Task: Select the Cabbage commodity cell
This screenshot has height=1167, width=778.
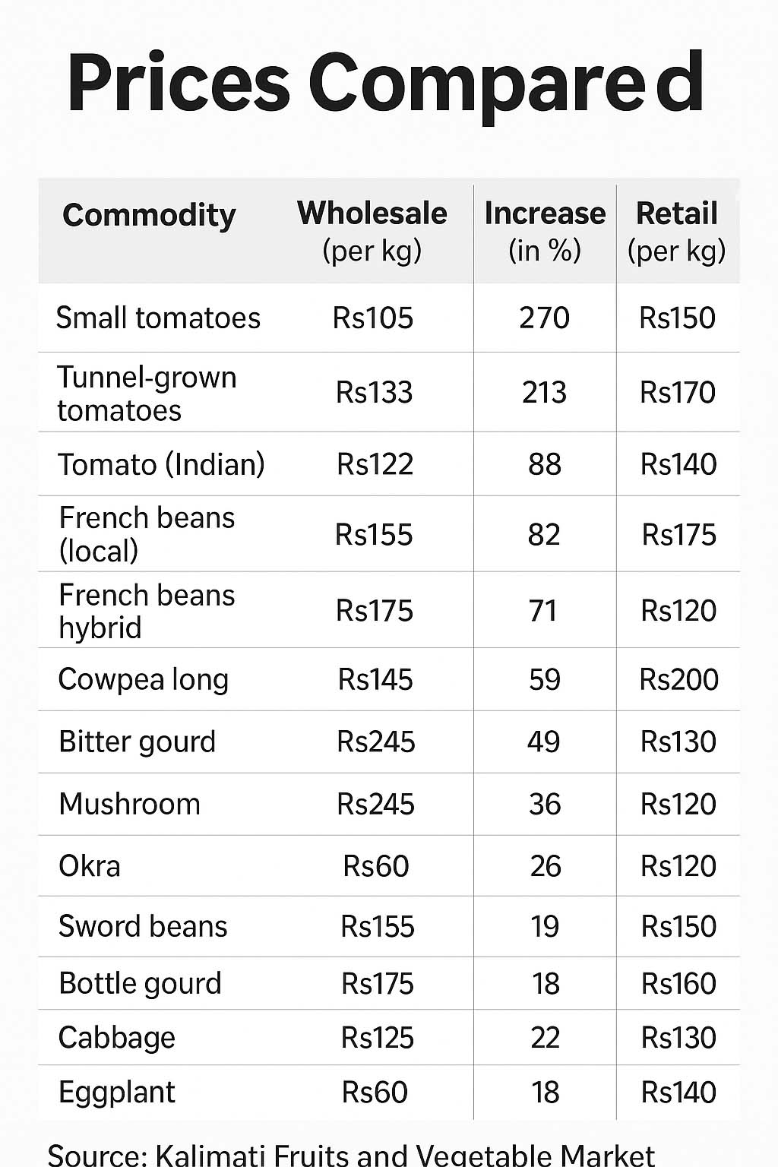Action: coord(117,1038)
